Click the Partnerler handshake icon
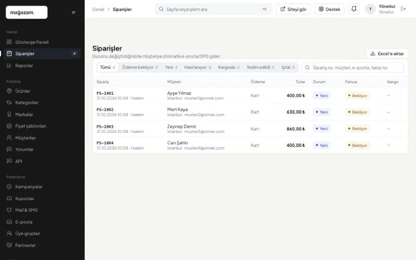The width and height of the screenshot is (416, 260). 9,245
